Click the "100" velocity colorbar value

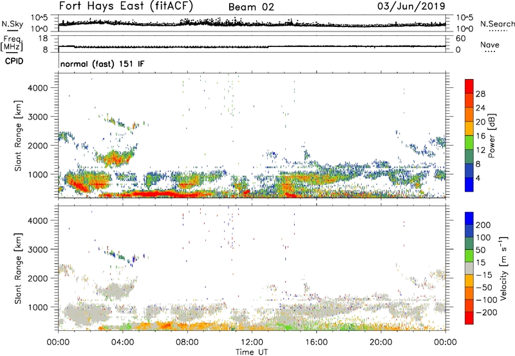click(x=483, y=237)
